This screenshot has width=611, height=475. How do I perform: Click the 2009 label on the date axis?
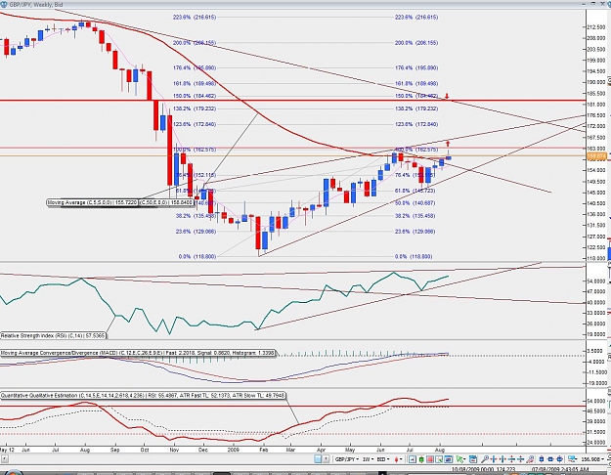(x=233, y=450)
